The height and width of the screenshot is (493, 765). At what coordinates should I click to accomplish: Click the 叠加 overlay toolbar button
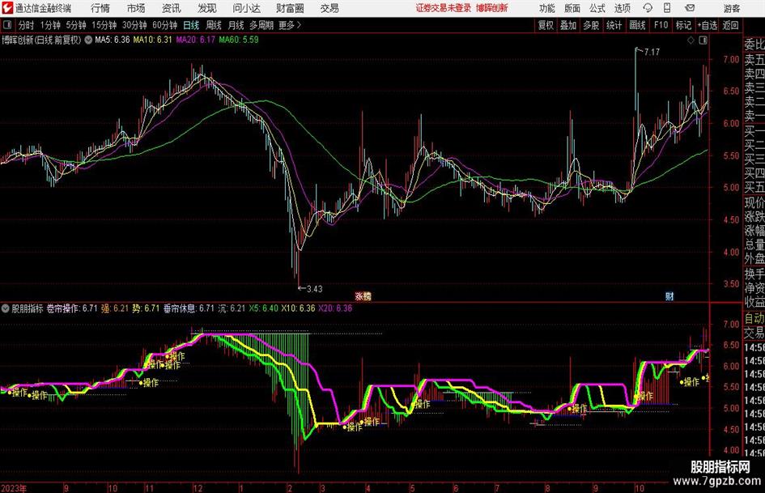tap(568, 25)
